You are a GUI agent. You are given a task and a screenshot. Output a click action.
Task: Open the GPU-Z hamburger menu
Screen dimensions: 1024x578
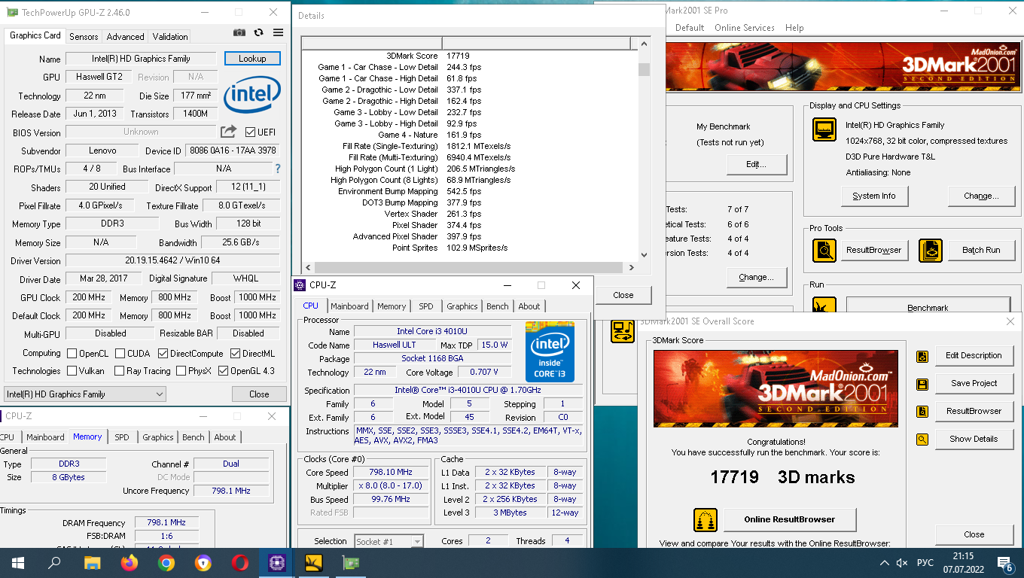tap(279, 33)
